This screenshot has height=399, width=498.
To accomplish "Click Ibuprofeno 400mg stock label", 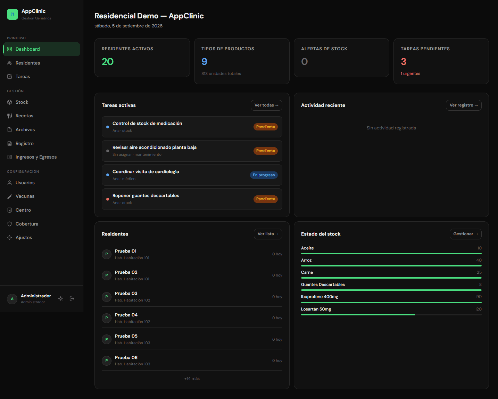I will tap(319, 297).
